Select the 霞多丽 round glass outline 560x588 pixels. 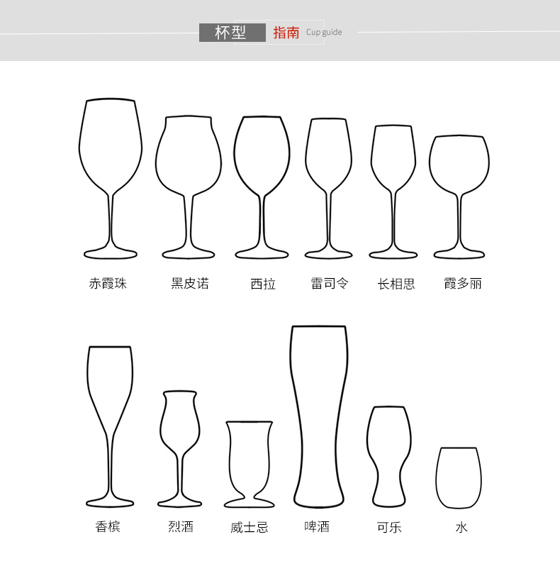(459, 197)
